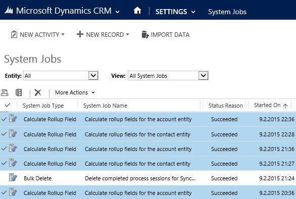Open account entity rollup job from 20:36
Viewport: 296px width, 199px height.
138,193
